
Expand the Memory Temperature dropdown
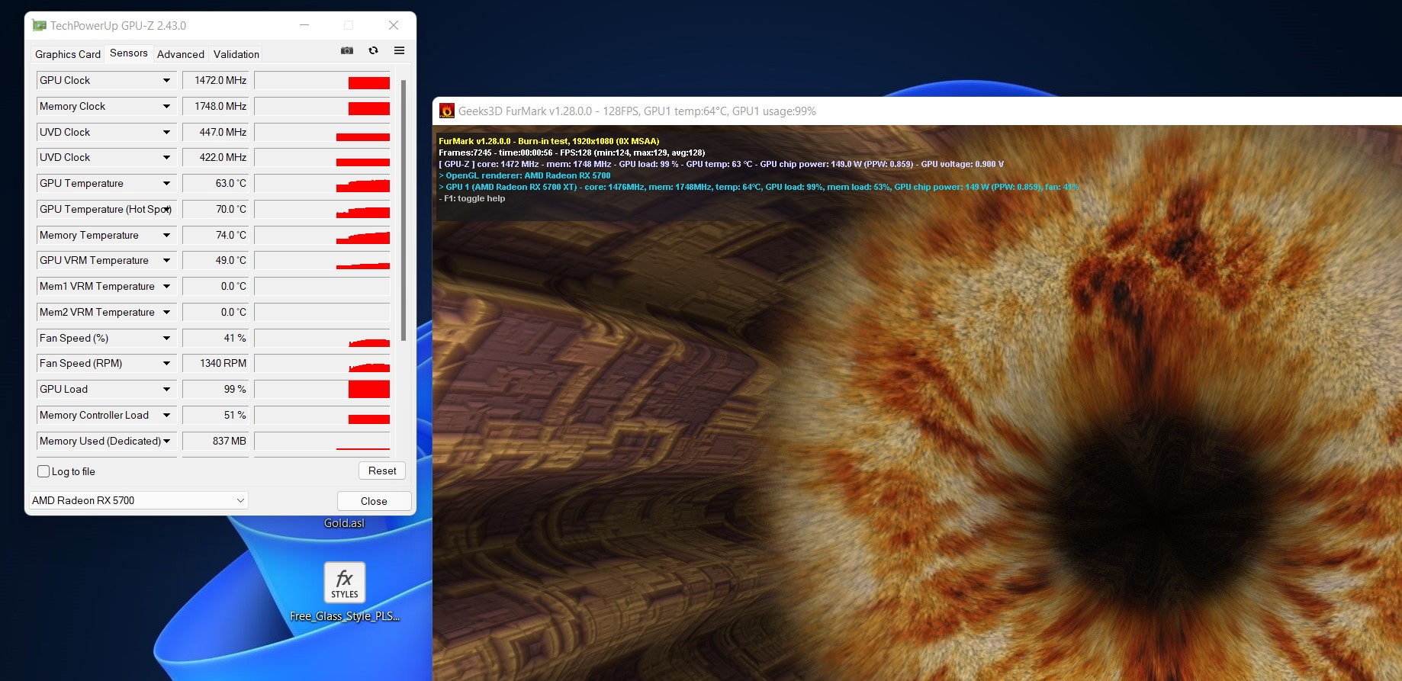pos(166,236)
